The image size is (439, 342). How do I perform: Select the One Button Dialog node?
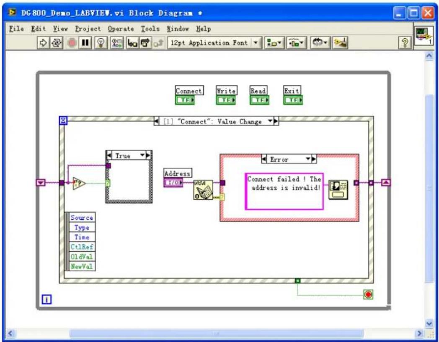pos(338,190)
